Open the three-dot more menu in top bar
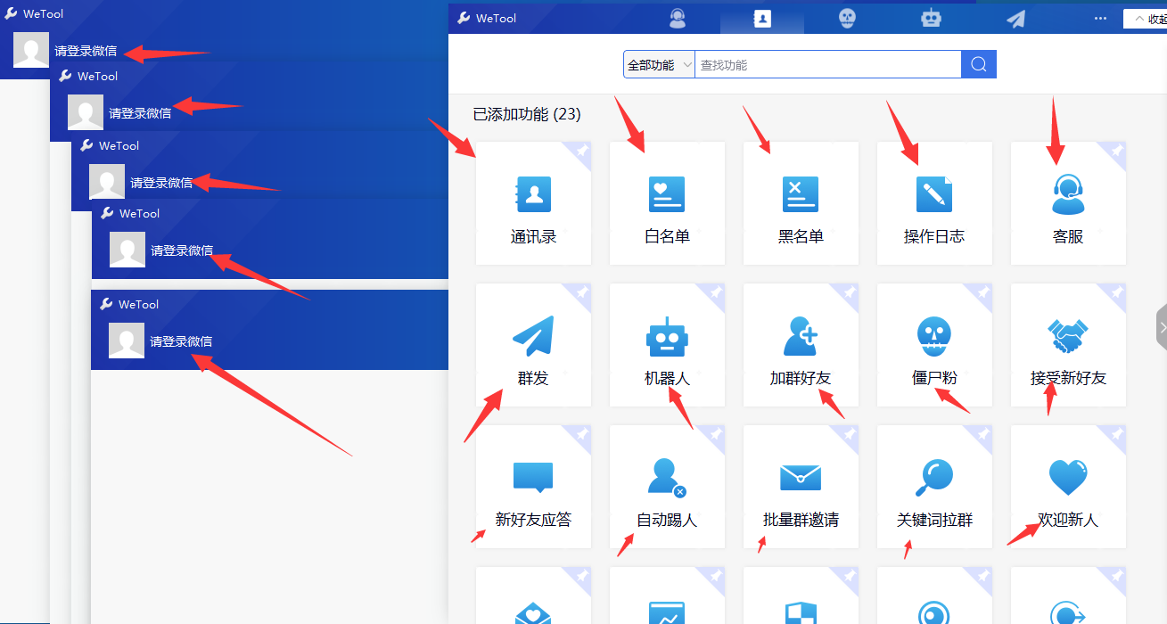 click(x=1100, y=18)
